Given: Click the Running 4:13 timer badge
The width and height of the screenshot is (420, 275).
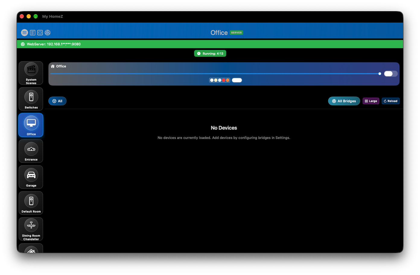Looking at the screenshot, I should coord(210,53).
